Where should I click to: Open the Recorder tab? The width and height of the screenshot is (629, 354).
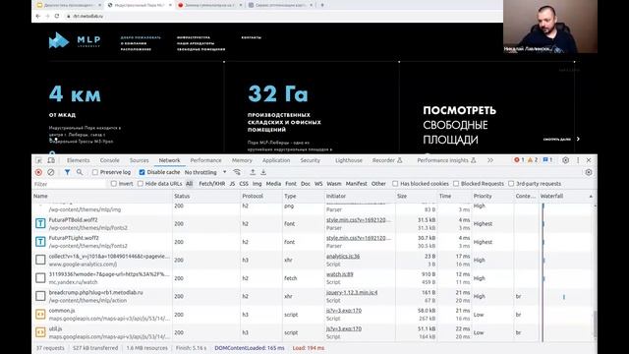click(387, 160)
